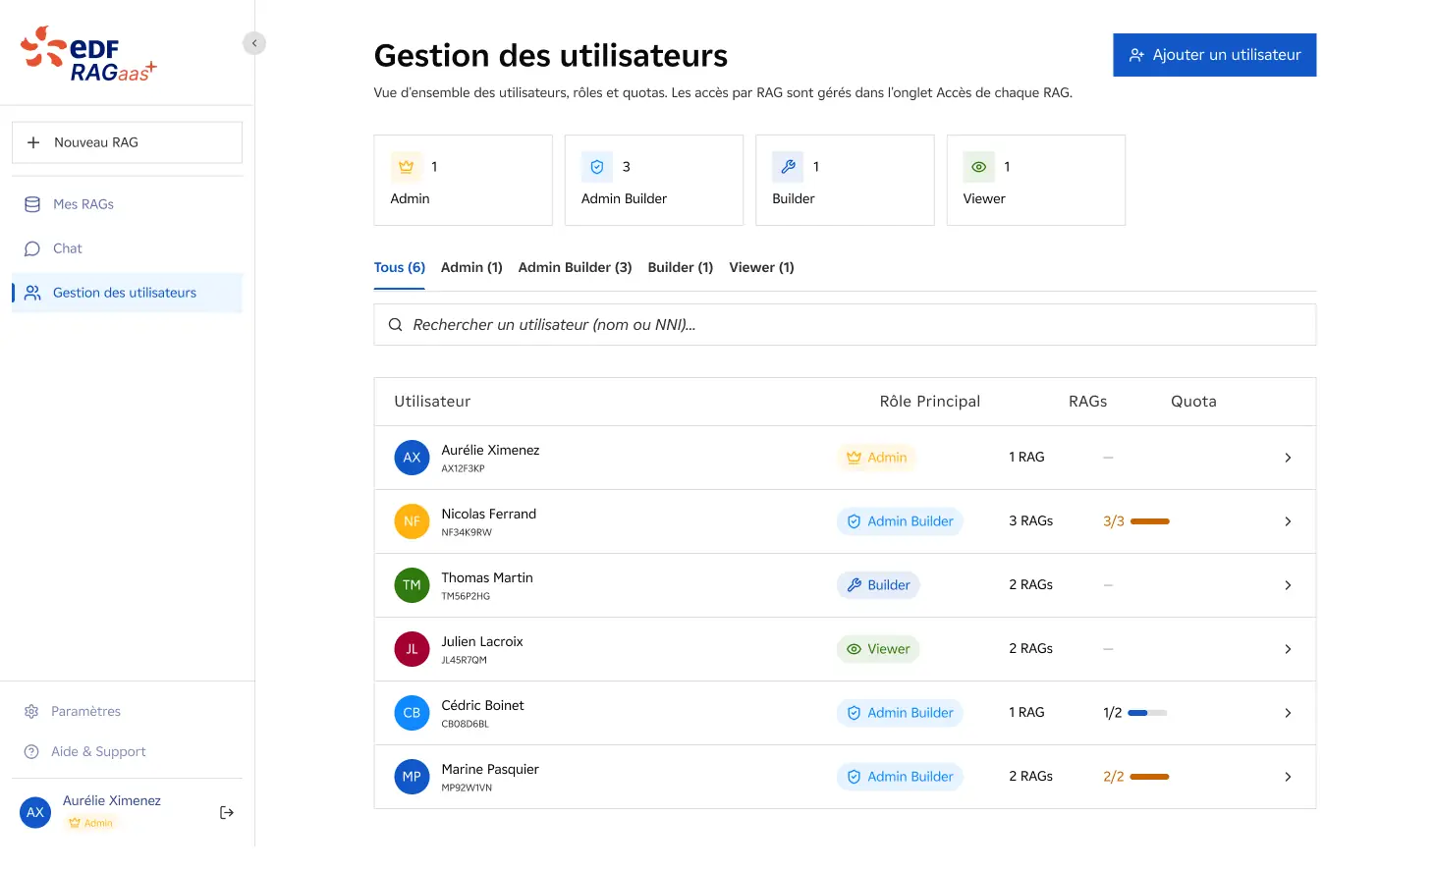Open Thomas Martin's row chevron
Screen dimensions: 1435x872
(x=1288, y=585)
